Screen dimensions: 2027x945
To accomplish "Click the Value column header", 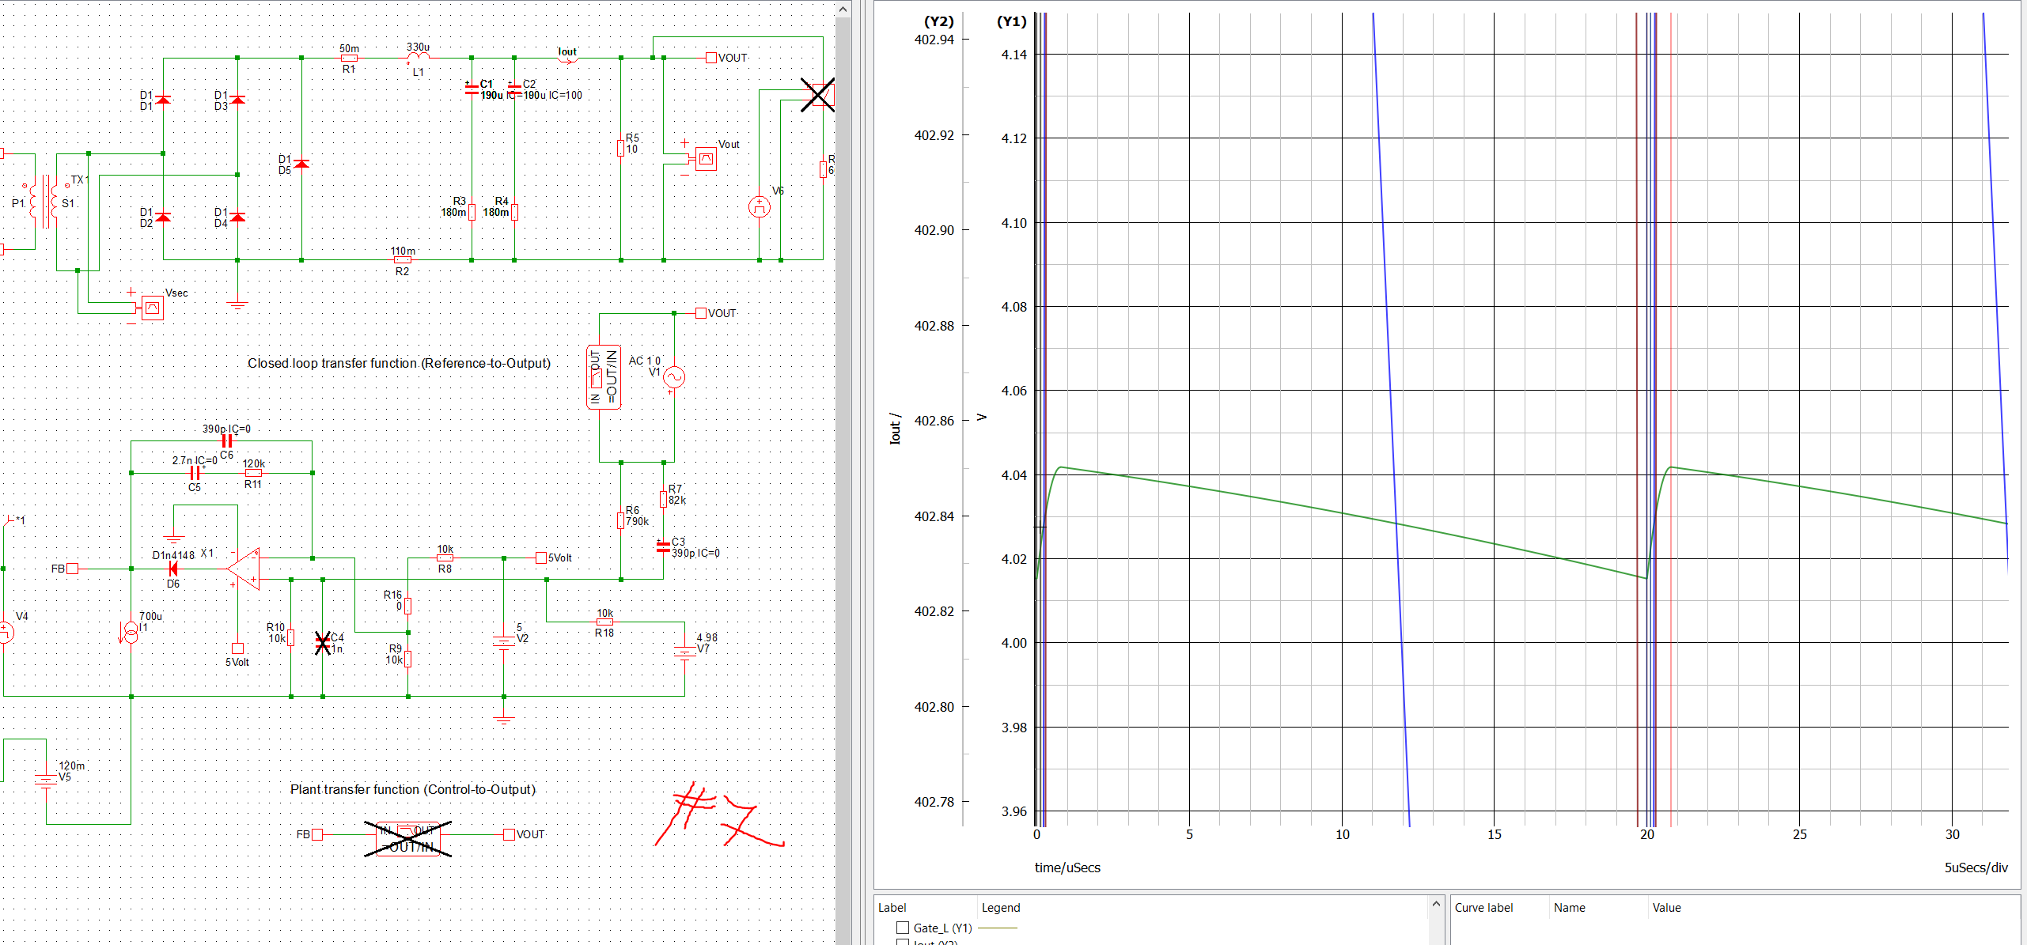I will [x=1666, y=908].
